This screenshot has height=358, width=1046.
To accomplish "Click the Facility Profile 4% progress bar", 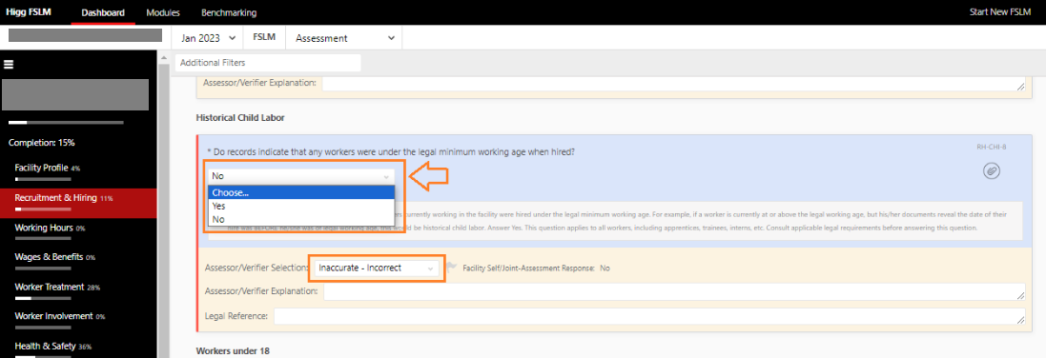I will click(x=43, y=179).
